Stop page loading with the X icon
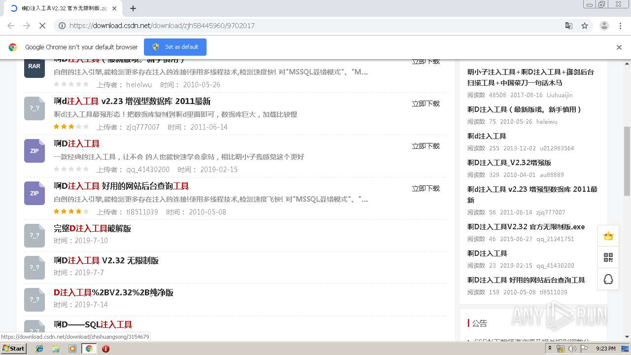631x355 pixels. click(42, 26)
